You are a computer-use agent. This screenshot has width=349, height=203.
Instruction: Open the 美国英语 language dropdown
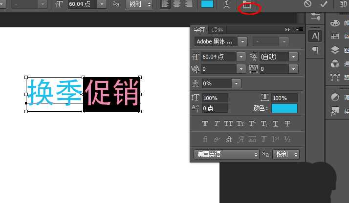tap(226, 154)
